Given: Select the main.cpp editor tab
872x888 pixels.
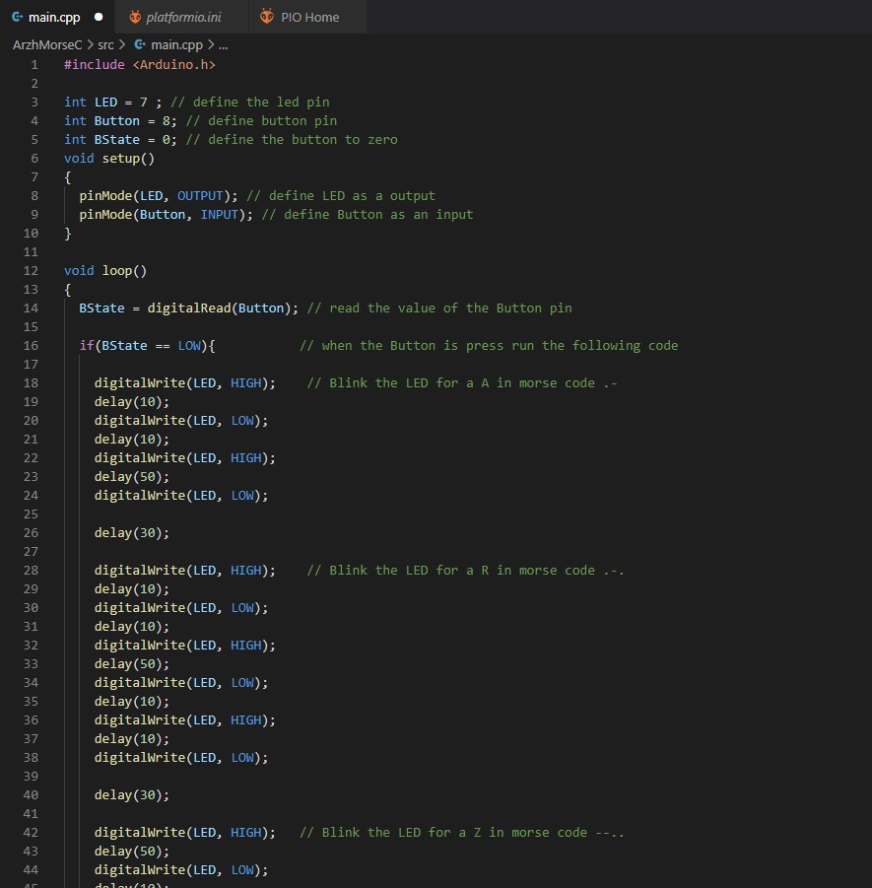Looking at the screenshot, I should pos(54,16).
